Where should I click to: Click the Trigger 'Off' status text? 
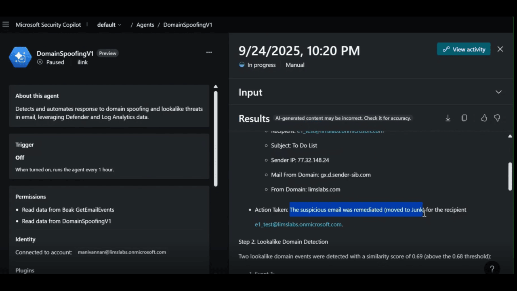point(20,158)
